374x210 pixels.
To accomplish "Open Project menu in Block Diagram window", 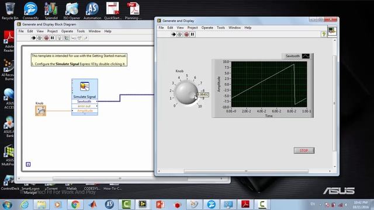I will (x=52, y=31).
